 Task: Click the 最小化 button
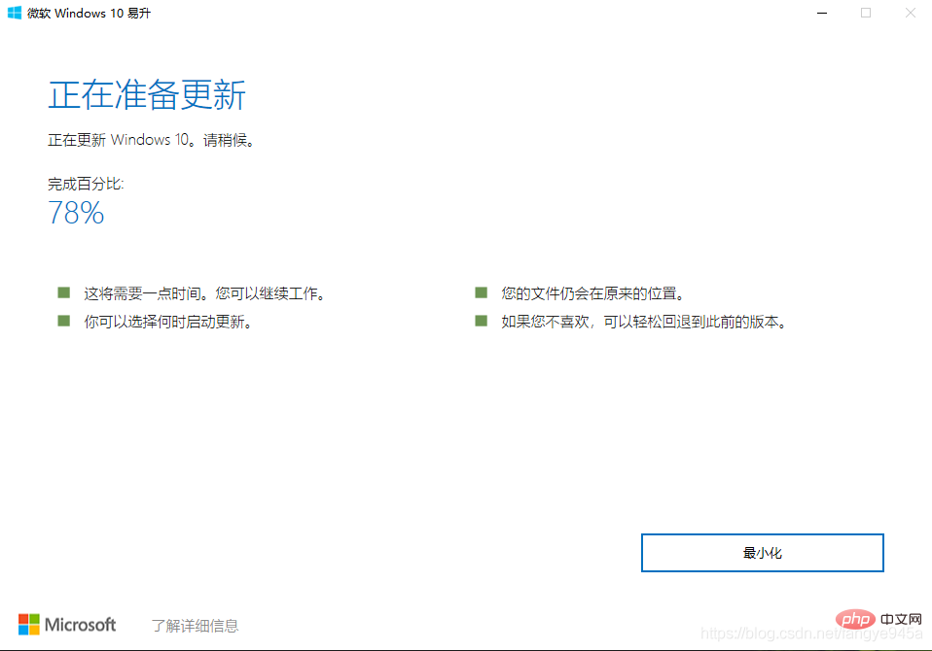pyautogui.click(x=762, y=553)
